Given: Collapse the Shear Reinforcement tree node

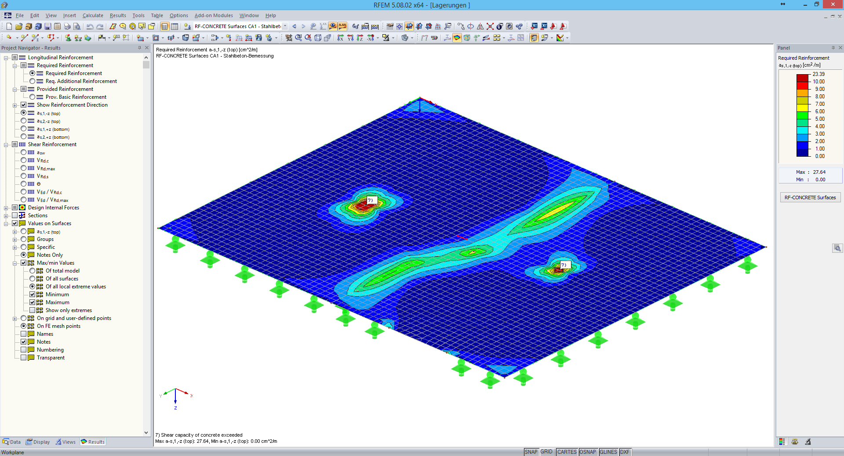Looking at the screenshot, I should [x=6, y=144].
